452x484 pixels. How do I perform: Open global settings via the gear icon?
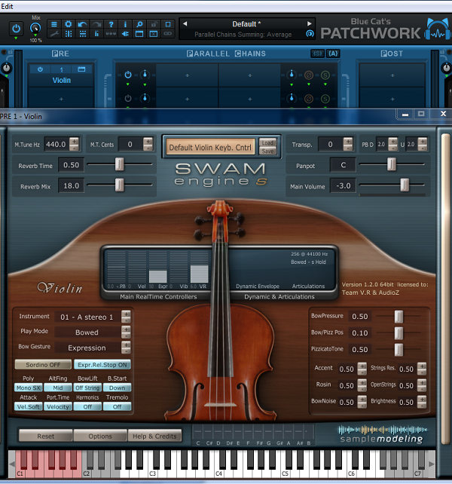[69, 24]
